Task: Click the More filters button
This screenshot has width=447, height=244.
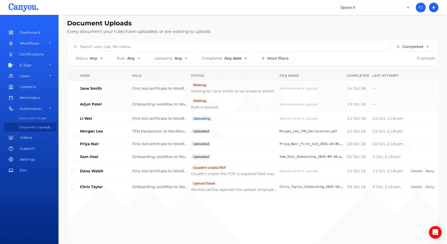Action: [275, 58]
